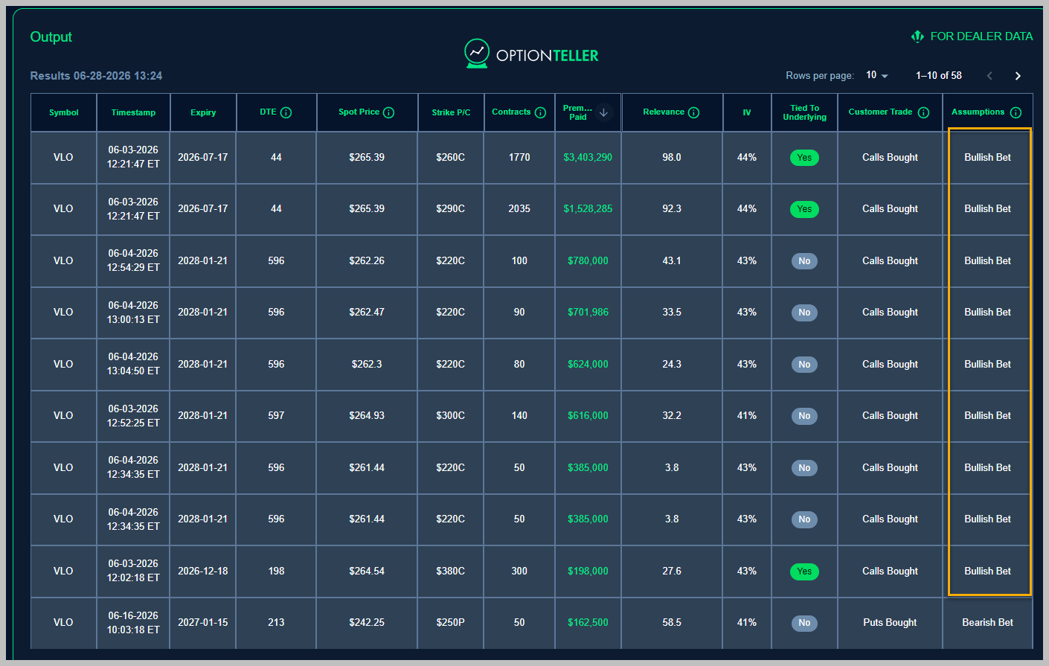The width and height of the screenshot is (1049, 666).
Task: Click the Bearish Bet assumption cell
Action: click(x=987, y=622)
